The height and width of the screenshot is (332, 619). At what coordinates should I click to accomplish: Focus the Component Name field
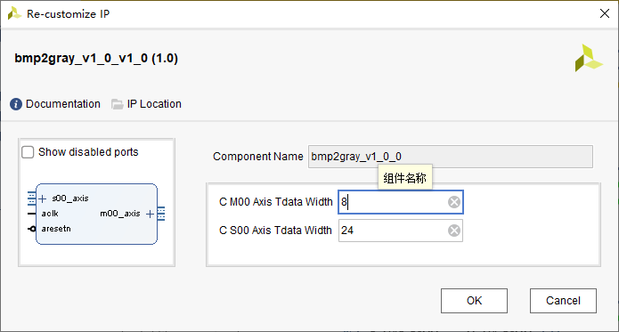451,157
